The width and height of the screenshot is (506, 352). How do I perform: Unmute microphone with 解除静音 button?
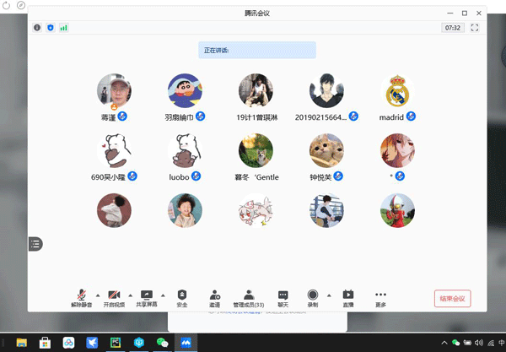[x=83, y=296]
